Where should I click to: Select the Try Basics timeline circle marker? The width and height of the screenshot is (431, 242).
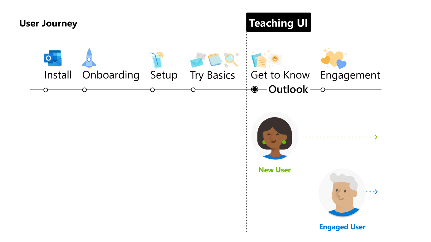point(193,90)
